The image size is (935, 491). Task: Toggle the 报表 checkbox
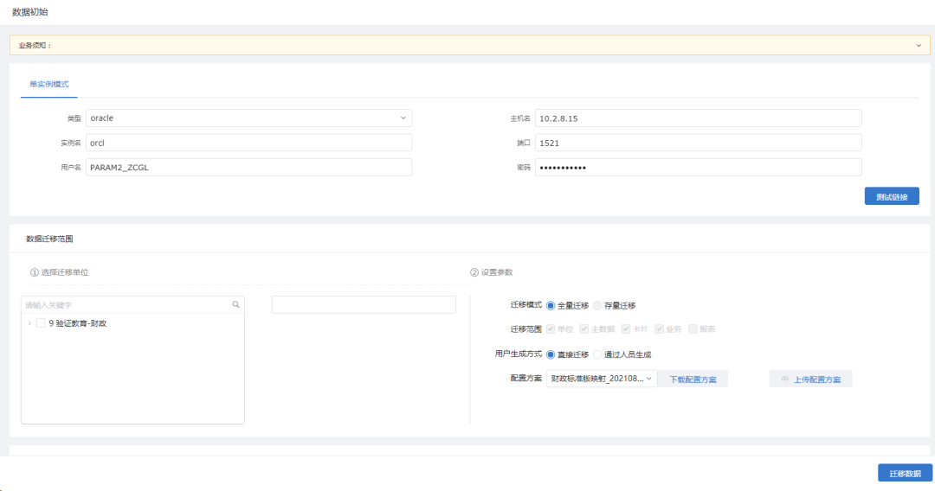pos(693,329)
